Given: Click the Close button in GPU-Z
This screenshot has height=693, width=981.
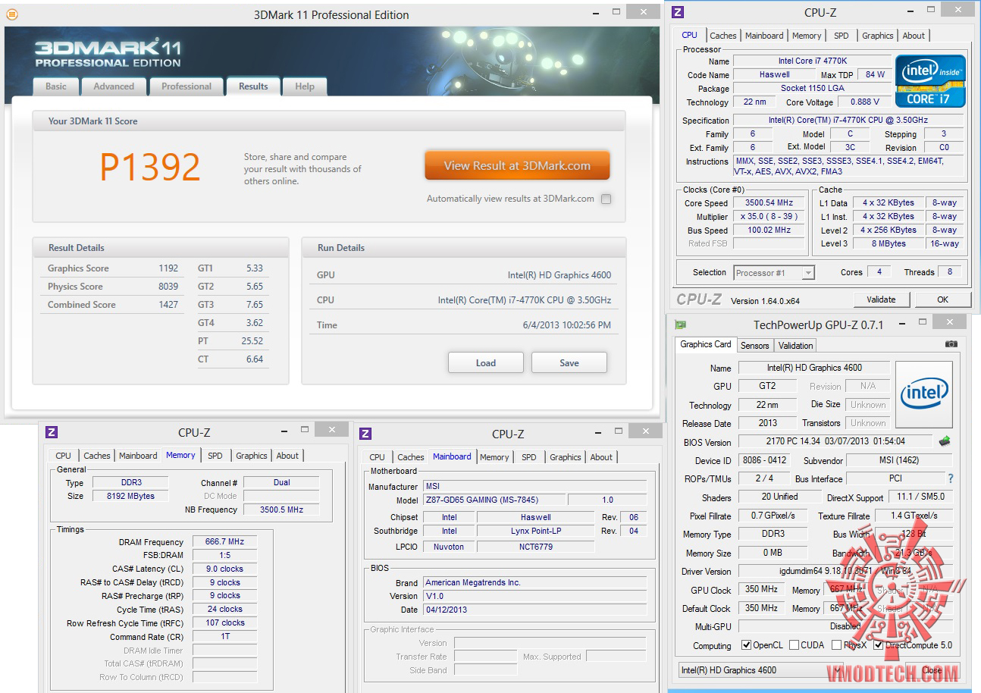Looking at the screenshot, I should 932,670.
